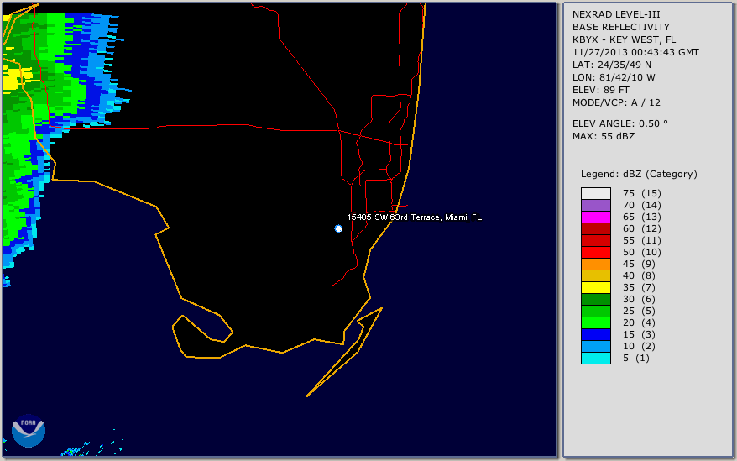Click the MODE/VCP: A / 12 text

[x=616, y=102]
